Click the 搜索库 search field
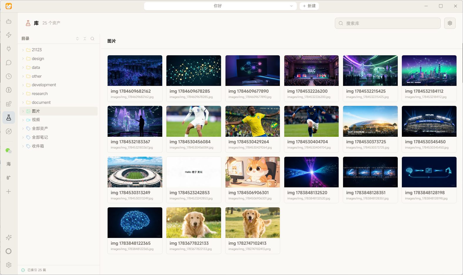This screenshot has height=275, width=463. tap(387, 23)
